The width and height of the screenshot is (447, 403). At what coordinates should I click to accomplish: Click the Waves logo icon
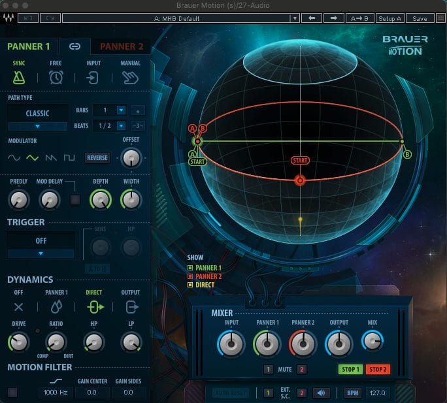(8, 18)
